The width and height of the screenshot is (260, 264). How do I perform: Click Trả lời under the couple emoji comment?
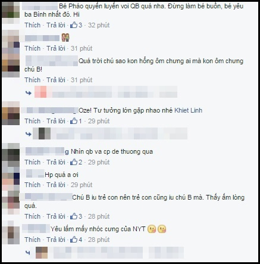[56, 48]
